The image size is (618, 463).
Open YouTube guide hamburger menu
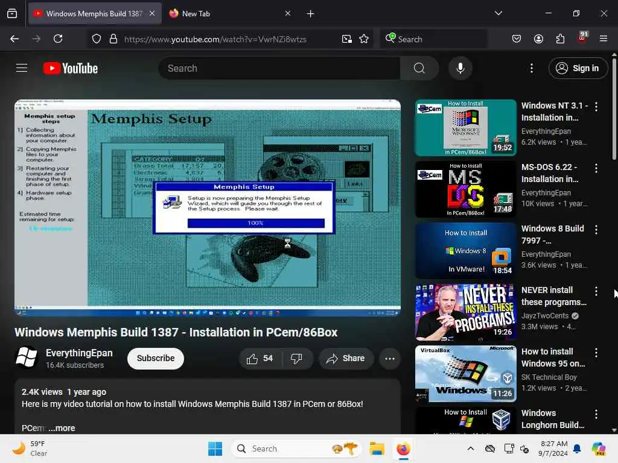(22, 68)
